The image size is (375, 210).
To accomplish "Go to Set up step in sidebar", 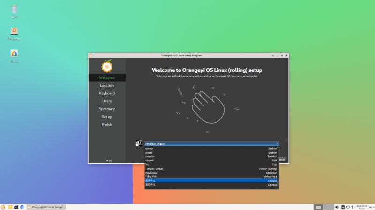I will 107,117.
